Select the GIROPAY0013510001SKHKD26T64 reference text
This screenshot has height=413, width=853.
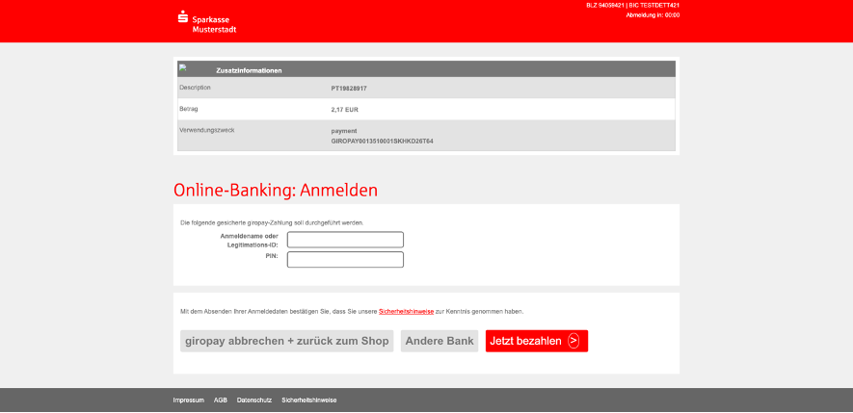coord(382,142)
